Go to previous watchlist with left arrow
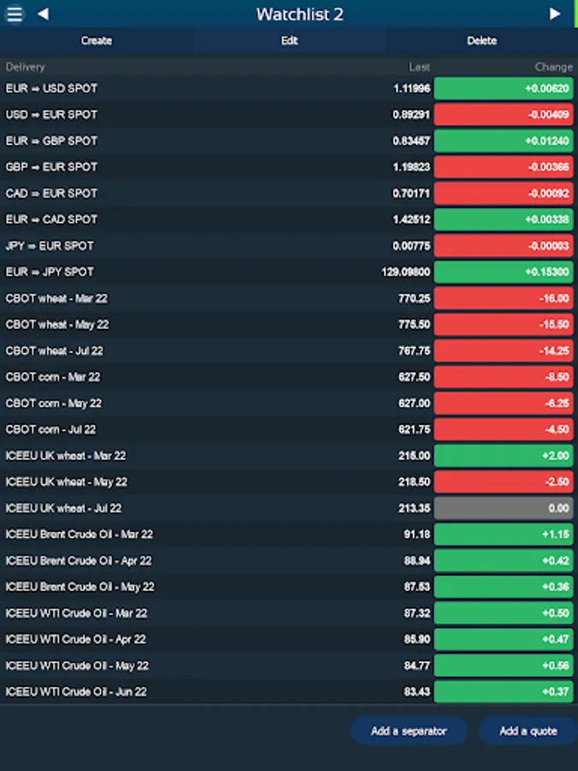The height and width of the screenshot is (771, 578). (43, 15)
